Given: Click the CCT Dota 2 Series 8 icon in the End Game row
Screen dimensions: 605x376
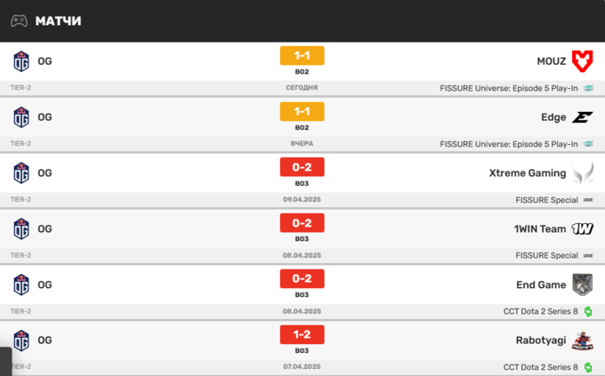Looking at the screenshot, I should point(588,311).
